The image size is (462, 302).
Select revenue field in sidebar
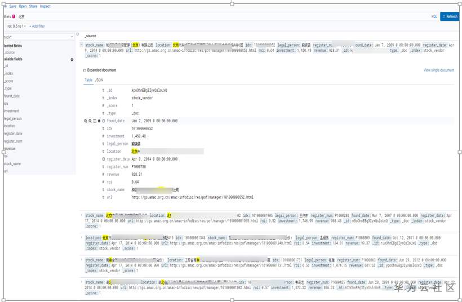(x=10, y=149)
